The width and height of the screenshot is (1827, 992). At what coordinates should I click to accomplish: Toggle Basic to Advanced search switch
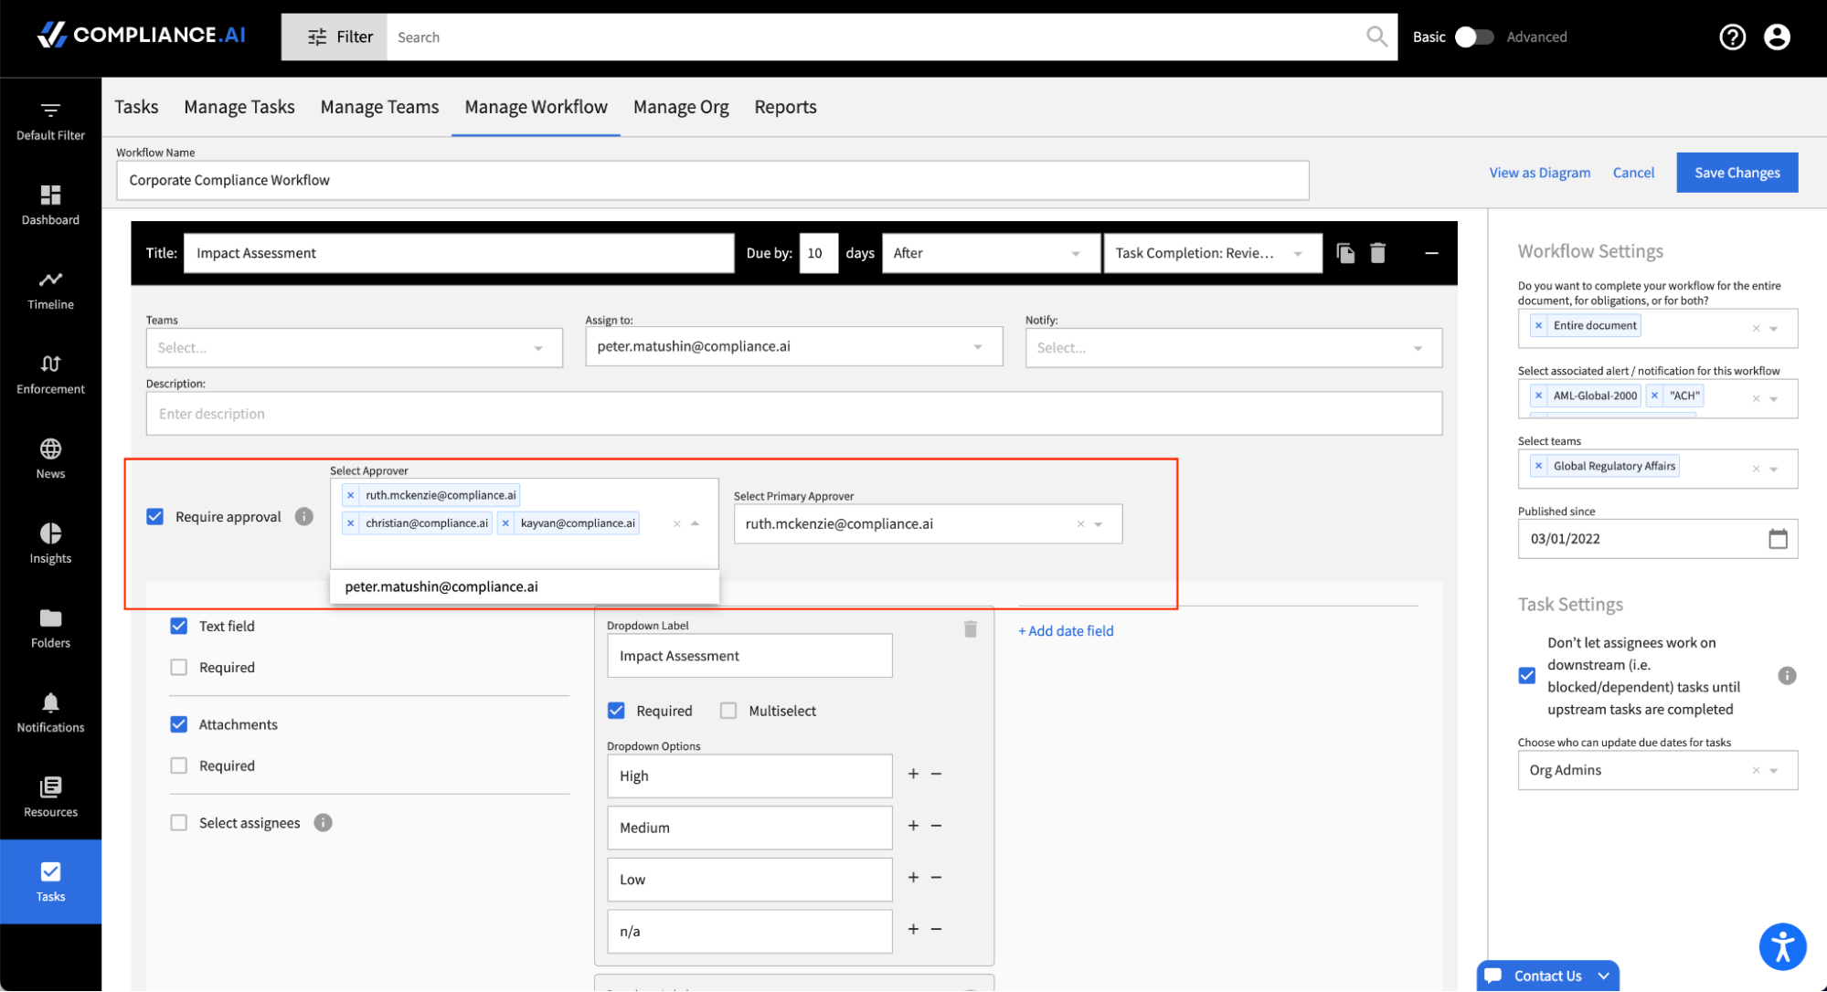[x=1473, y=37]
